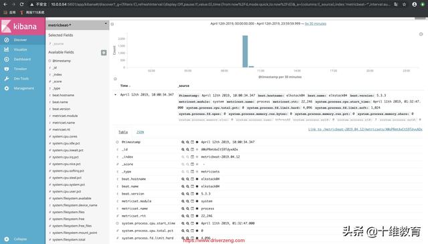The image size is (428, 244).
Task: Open the apps shortcut in bookmarks bar
Action: [10, 13]
